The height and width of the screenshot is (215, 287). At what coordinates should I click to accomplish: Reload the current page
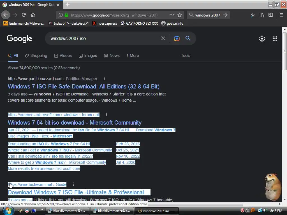pyautogui.click(x=24, y=15)
